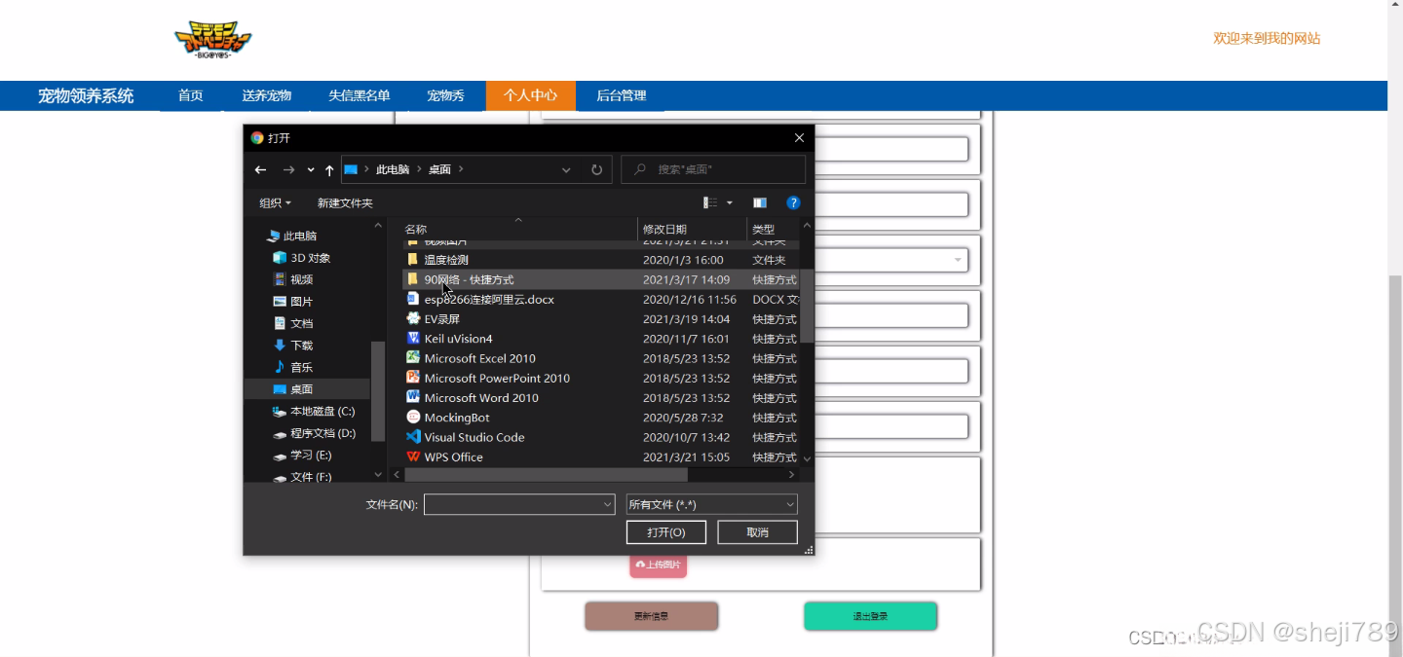Click the Digimon logo image in the header
The image size is (1403, 657).
pos(212,39)
